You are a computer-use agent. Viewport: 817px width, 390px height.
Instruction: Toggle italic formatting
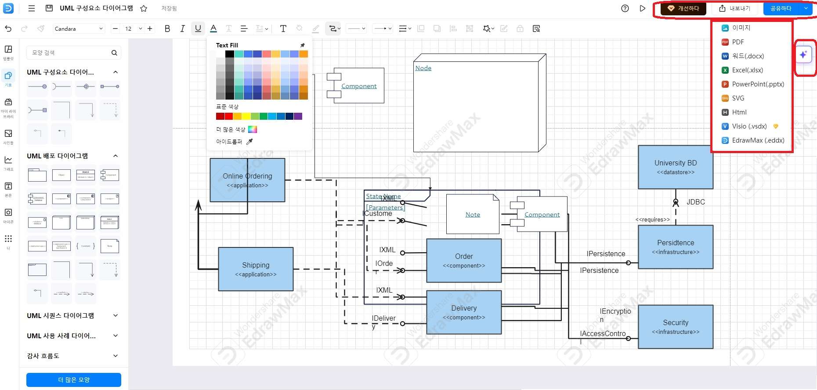pos(182,29)
